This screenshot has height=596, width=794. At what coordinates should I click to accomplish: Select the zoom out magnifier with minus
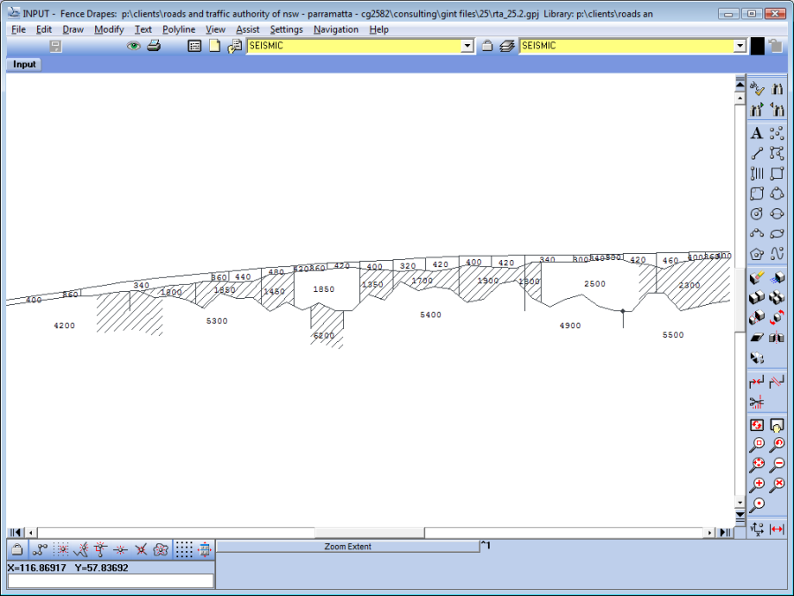(777, 465)
